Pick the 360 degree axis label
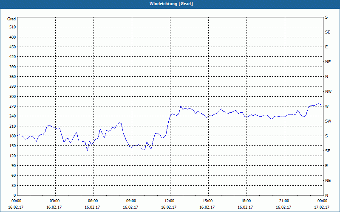 click(13, 77)
